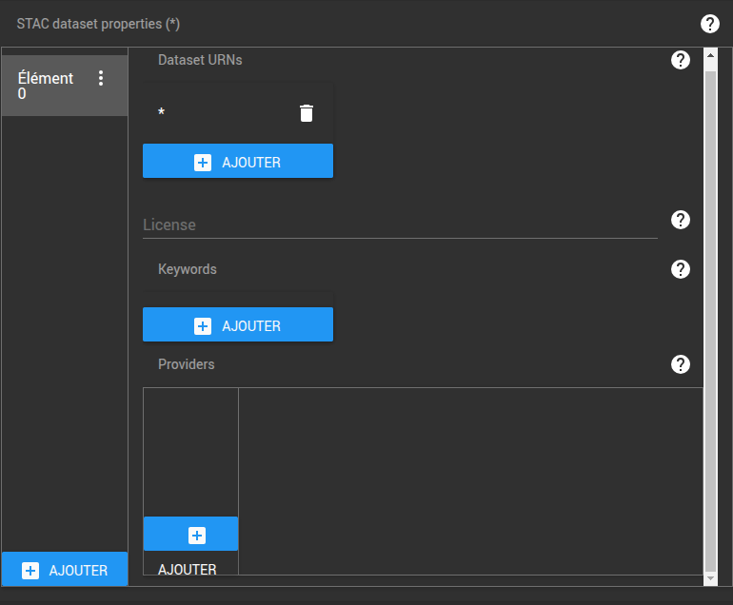733x605 pixels.
Task: Show help for Keywords section
Action: [x=681, y=269]
